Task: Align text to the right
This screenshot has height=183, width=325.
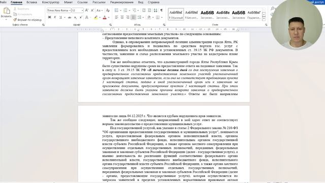Action: [127, 17]
